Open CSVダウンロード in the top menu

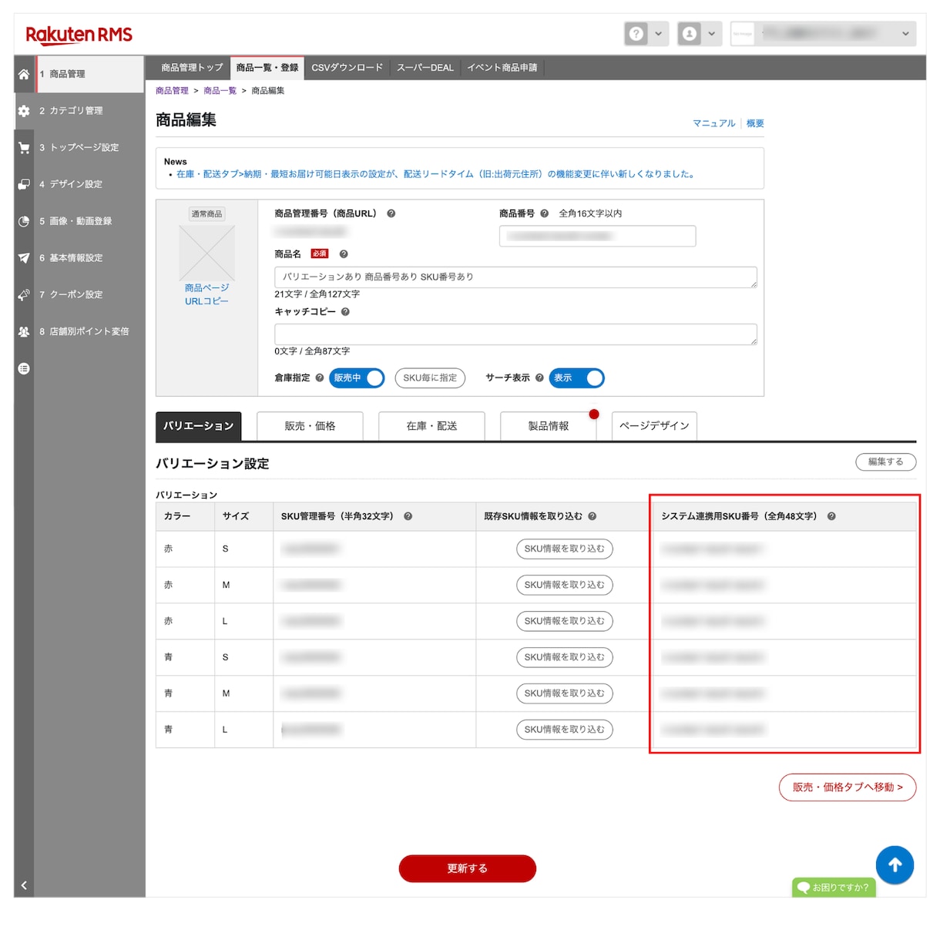tap(347, 68)
